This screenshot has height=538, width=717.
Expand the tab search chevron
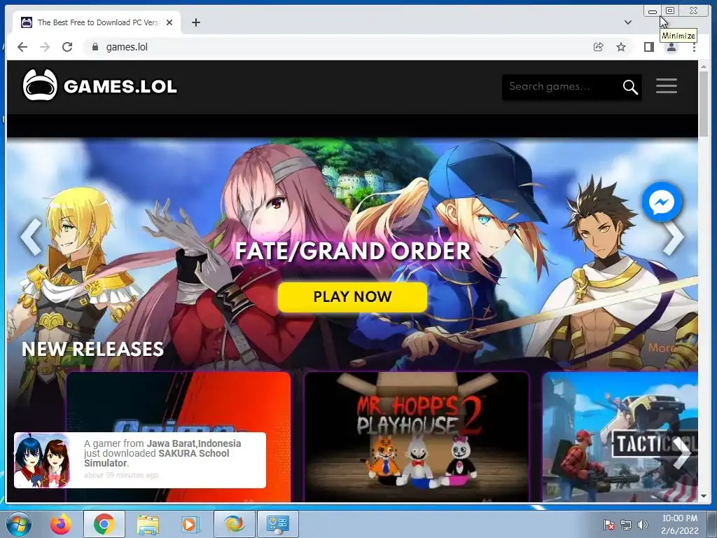[x=628, y=22]
